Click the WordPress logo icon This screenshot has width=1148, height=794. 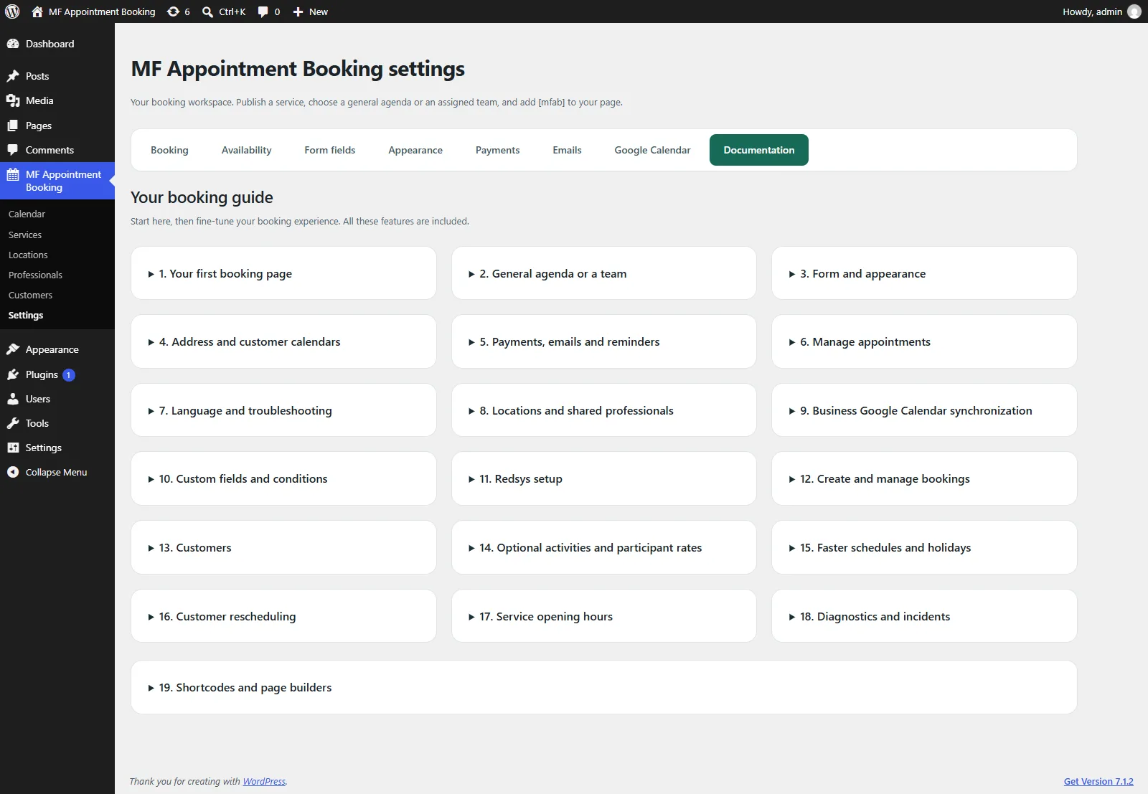(x=12, y=11)
